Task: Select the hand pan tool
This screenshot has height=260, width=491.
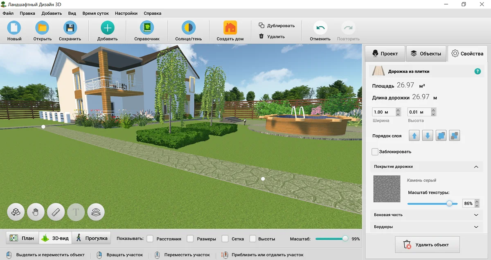Action: click(x=36, y=212)
